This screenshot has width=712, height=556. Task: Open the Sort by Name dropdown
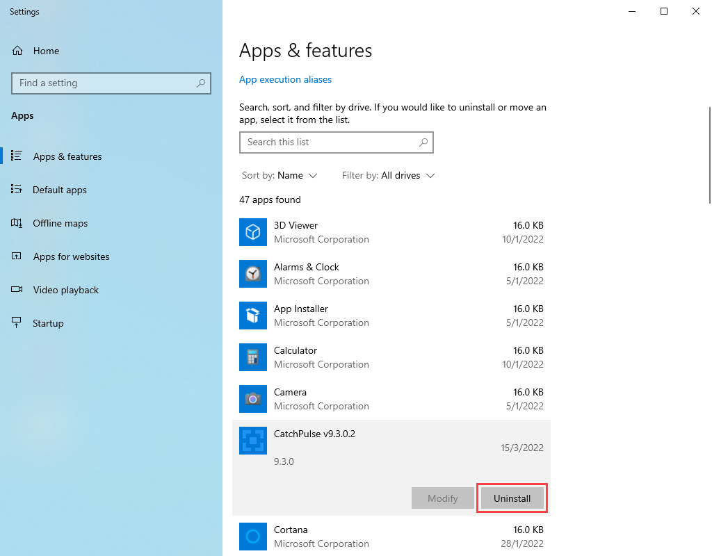[x=280, y=176]
